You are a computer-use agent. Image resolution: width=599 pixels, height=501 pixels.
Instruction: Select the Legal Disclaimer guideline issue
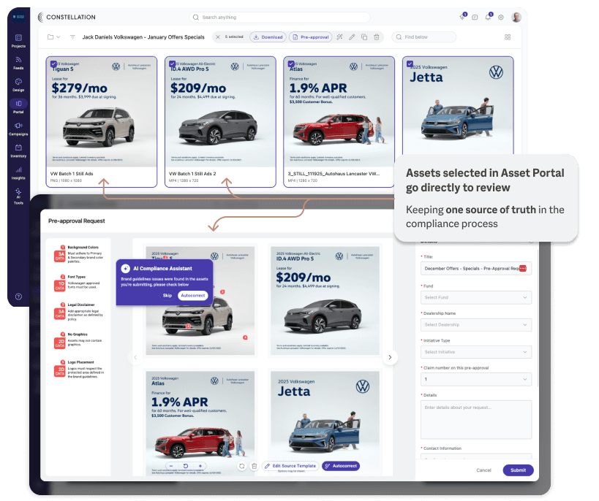[x=79, y=311]
